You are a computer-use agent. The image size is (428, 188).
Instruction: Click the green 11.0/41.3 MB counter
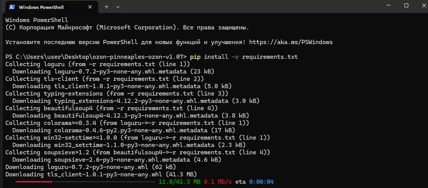179,182
